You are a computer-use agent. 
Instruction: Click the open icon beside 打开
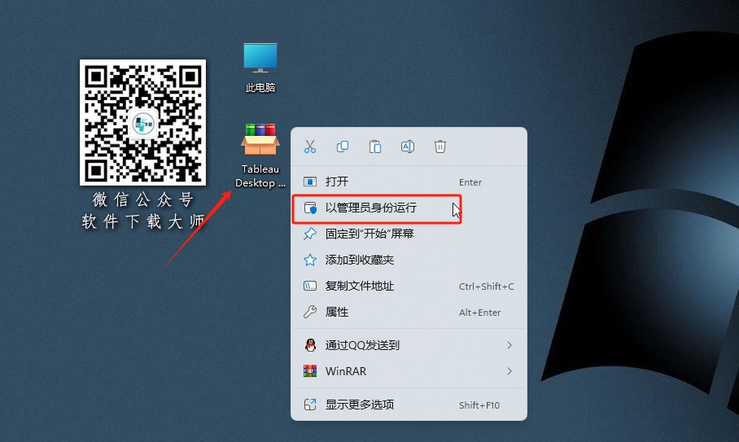click(x=309, y=182)
